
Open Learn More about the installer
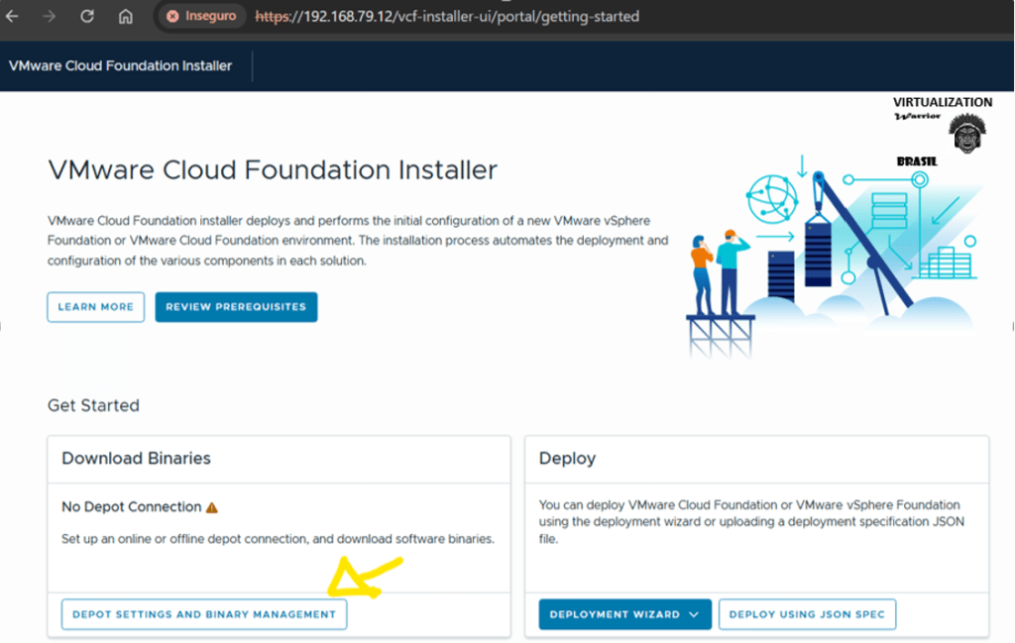point(95,307)
